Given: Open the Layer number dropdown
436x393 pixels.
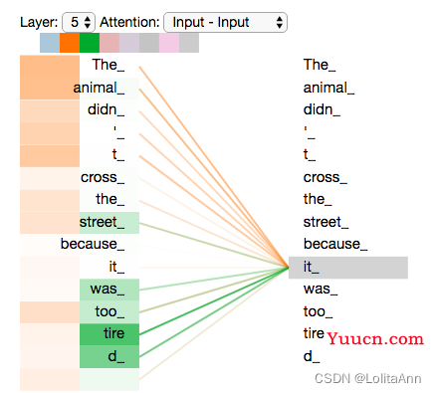Looking at the screenshot, I should pos(79,22).
